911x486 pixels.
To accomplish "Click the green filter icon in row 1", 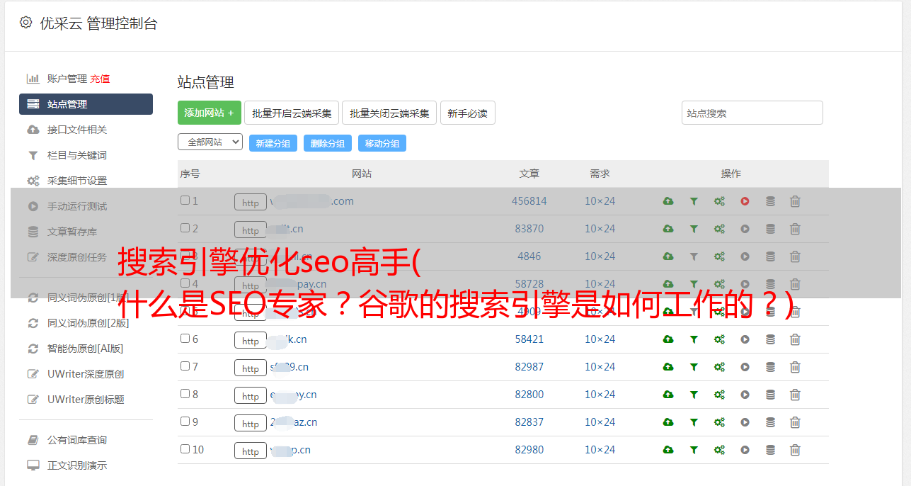I will pyautogui.click(x=694, y=201).
